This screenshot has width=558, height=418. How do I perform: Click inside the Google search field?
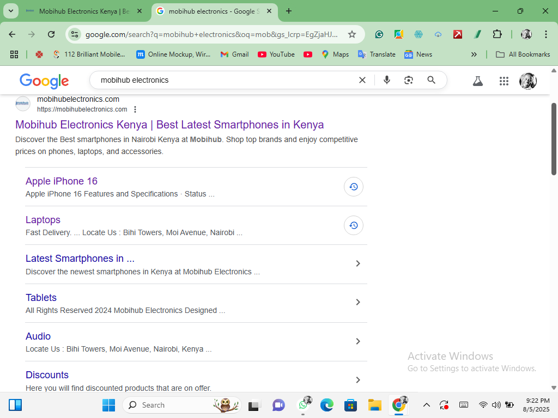click(223, 80)
